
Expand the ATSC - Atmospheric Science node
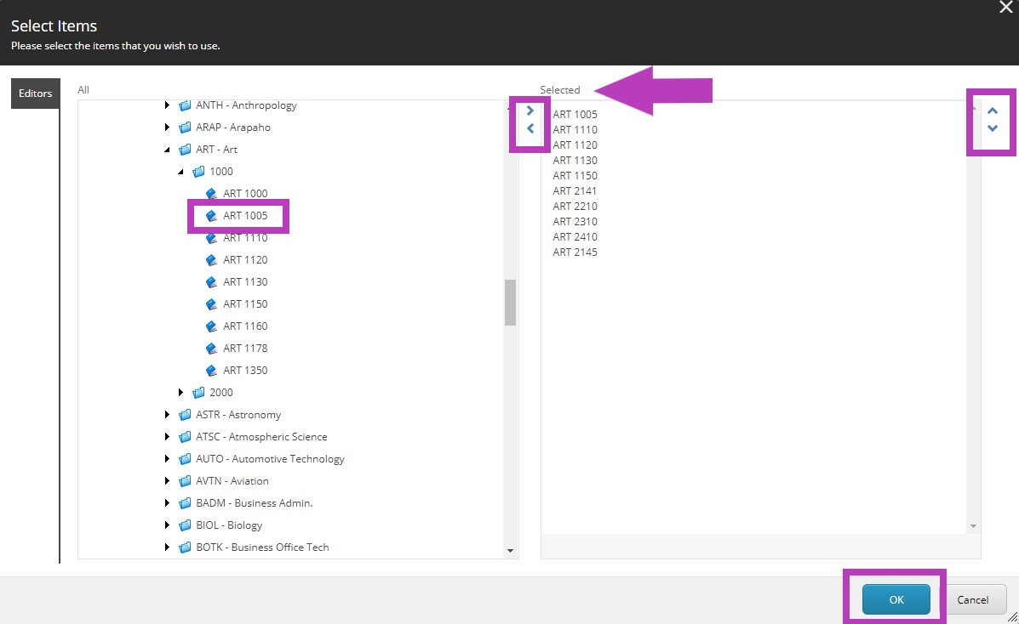167,436
